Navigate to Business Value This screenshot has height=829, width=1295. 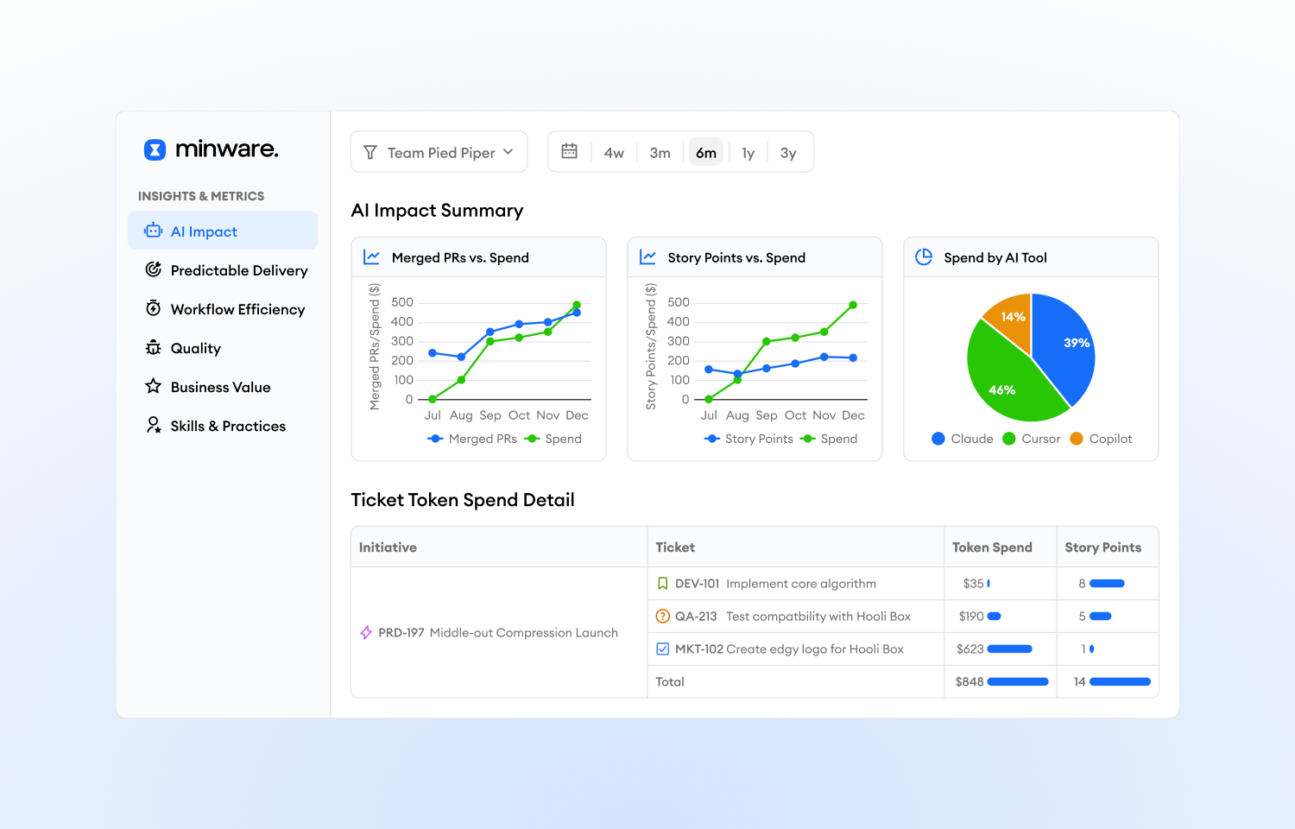point(223,386)
